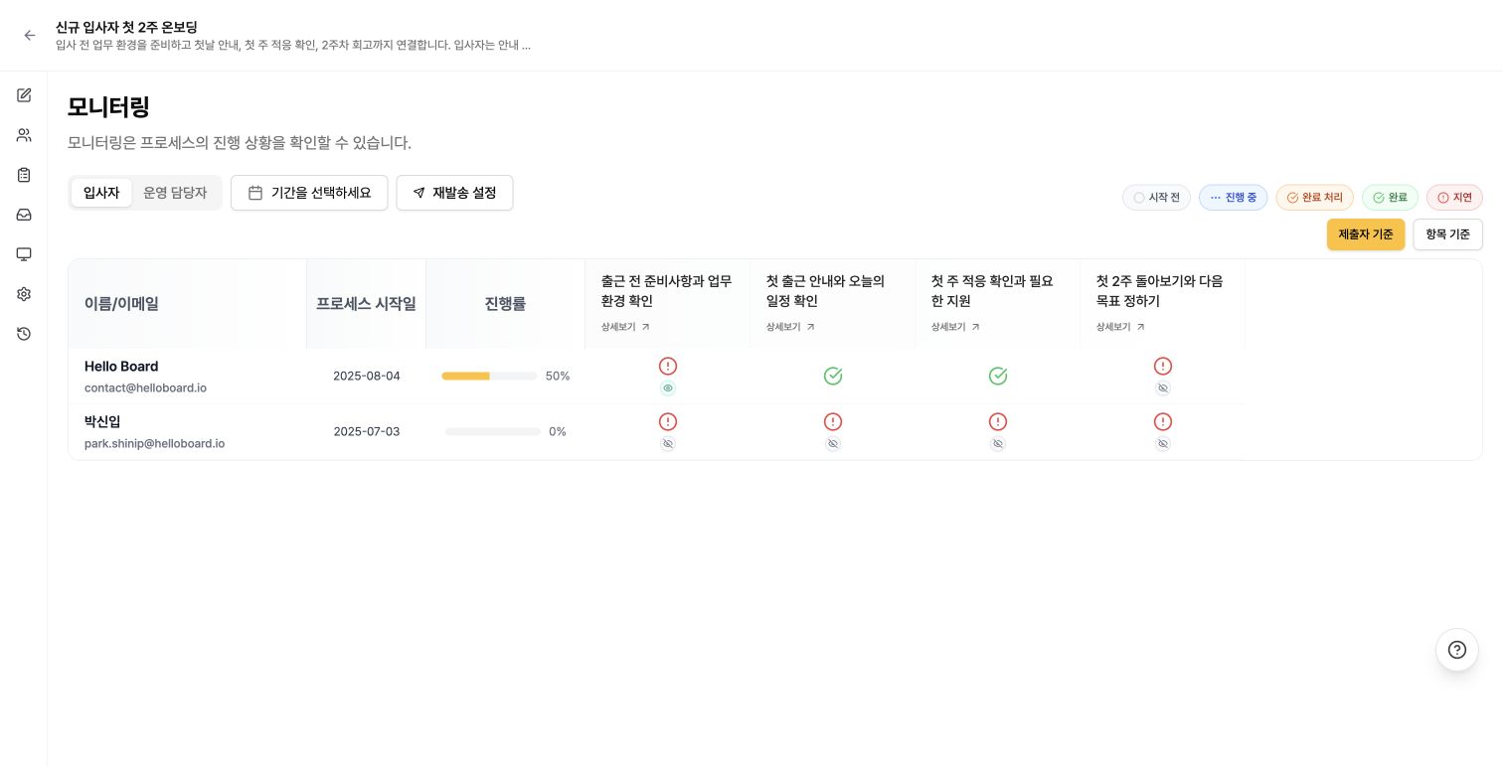Viewport: 1503px width, 767px height.
Task: Click the 진행률 column header
Action: coord(505,304)
